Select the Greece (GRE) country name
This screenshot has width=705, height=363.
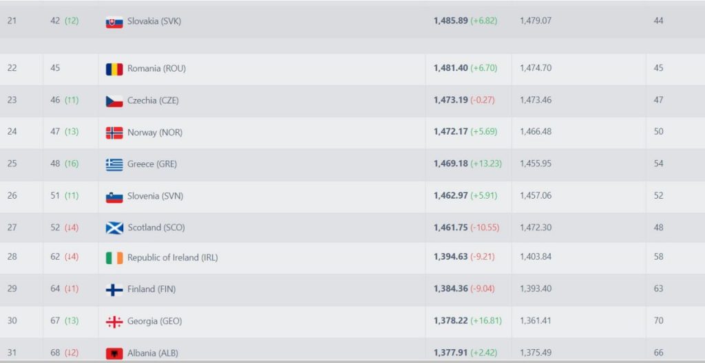[152, 164]
